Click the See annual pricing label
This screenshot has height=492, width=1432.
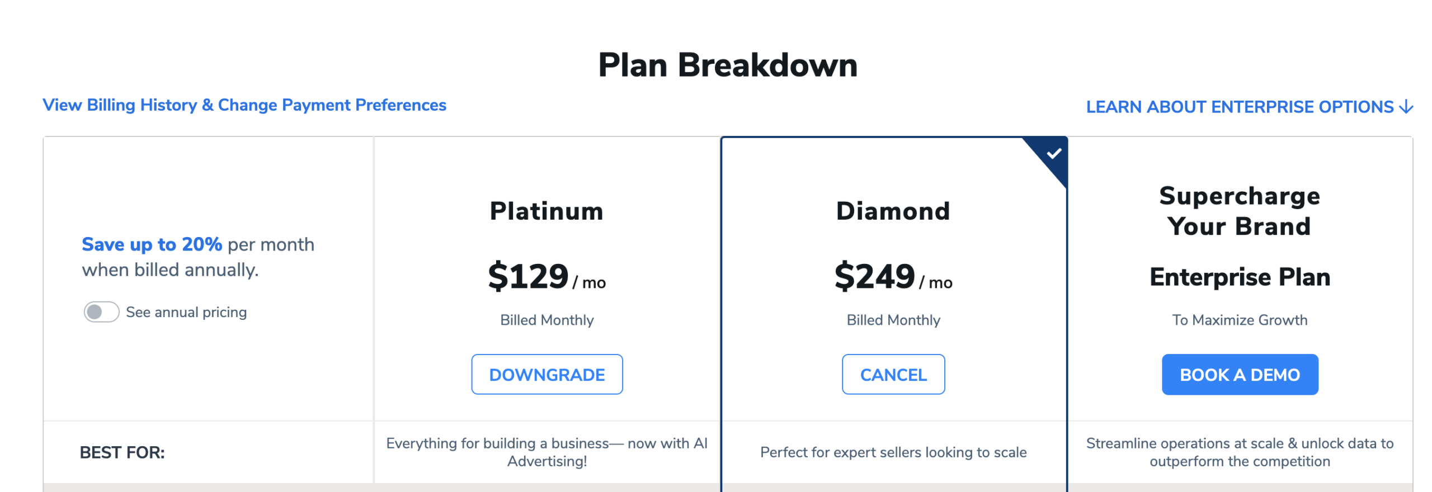(186, 313)
